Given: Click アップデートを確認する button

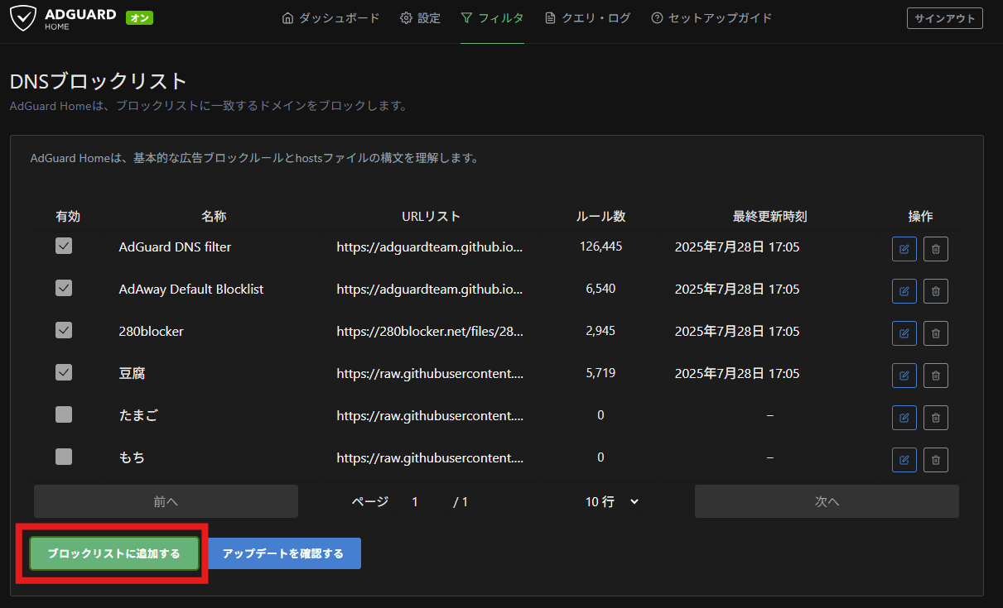Looking at the screenshot, I should (283, 553).
